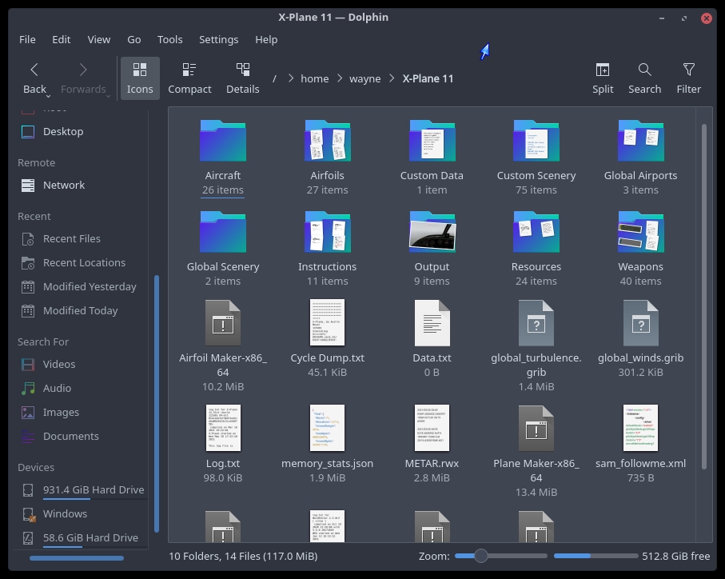Go Back using the arrow icon

(x=34, y=70)
